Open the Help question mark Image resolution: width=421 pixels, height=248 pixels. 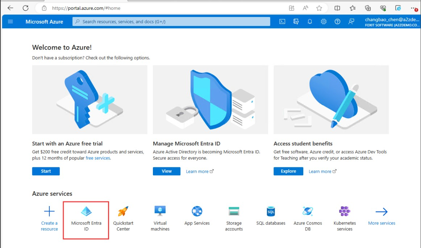pos(337,21)
